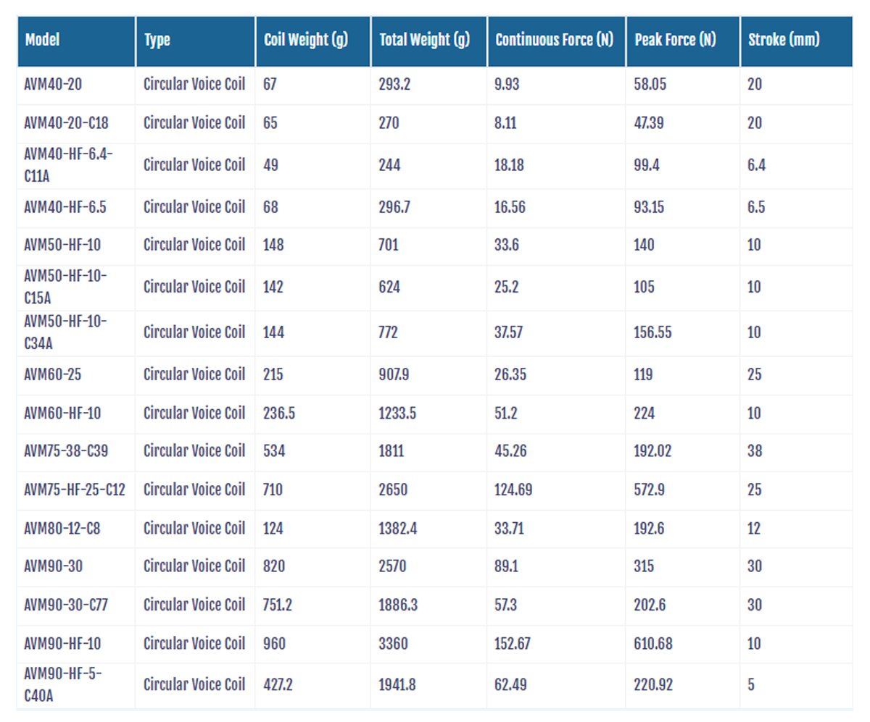The width and height of the screenshot is (870, 722).
Task: Click stroke value 6.4
Action: click(757, 165)
